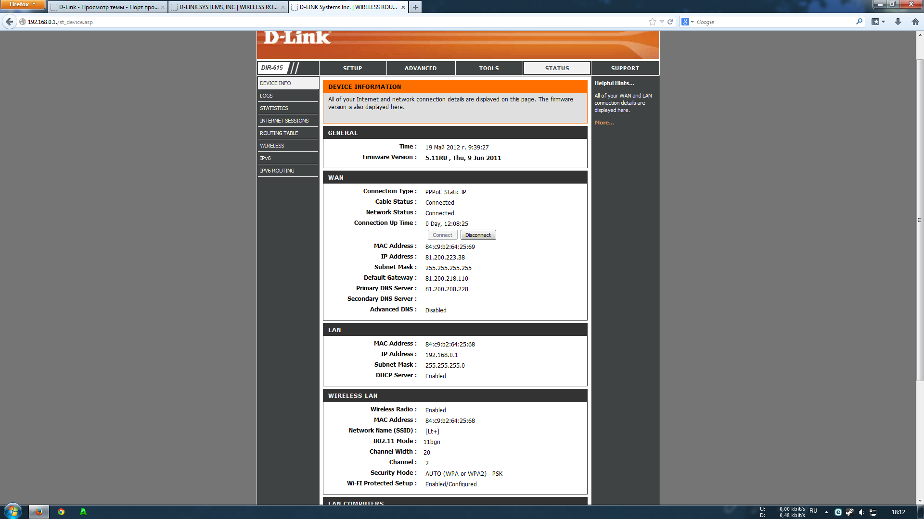Click the volume speaker tray icon
Viewport: 924px width, 519px height.
point(861,512)
